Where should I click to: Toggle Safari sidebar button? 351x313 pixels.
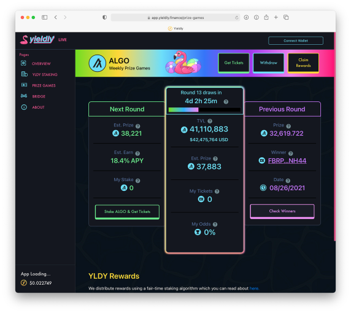45,17
